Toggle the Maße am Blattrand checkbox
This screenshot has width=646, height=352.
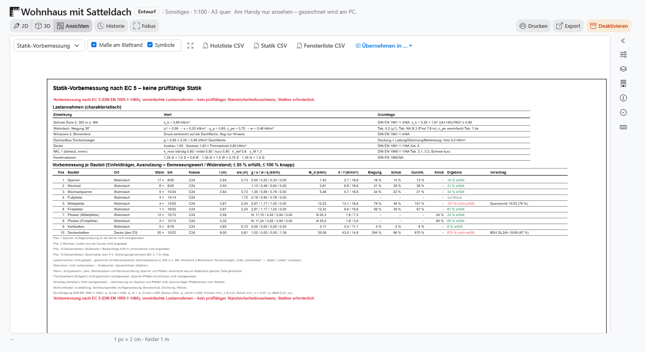94,45
